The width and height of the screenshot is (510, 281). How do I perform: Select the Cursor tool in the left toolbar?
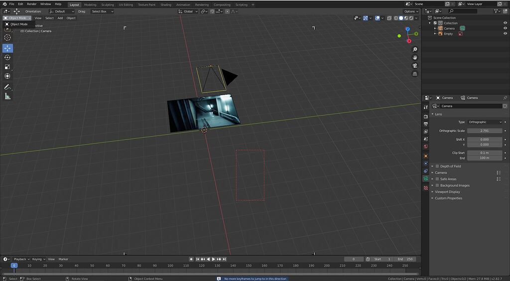(x=7, y=37)
